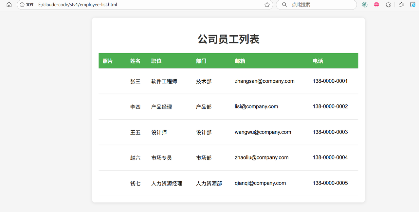The height and width of the screenshot is (212, 419).
Task: Click the 市场专员 position cell
Action: tap(161, 158)
